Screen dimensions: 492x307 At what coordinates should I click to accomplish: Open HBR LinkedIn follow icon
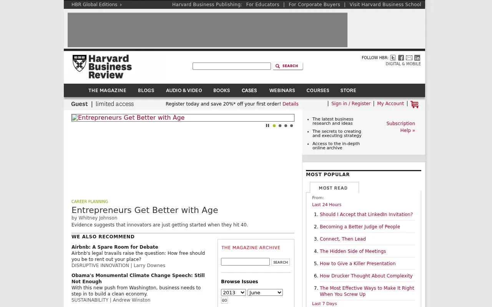tap(417, 58)
